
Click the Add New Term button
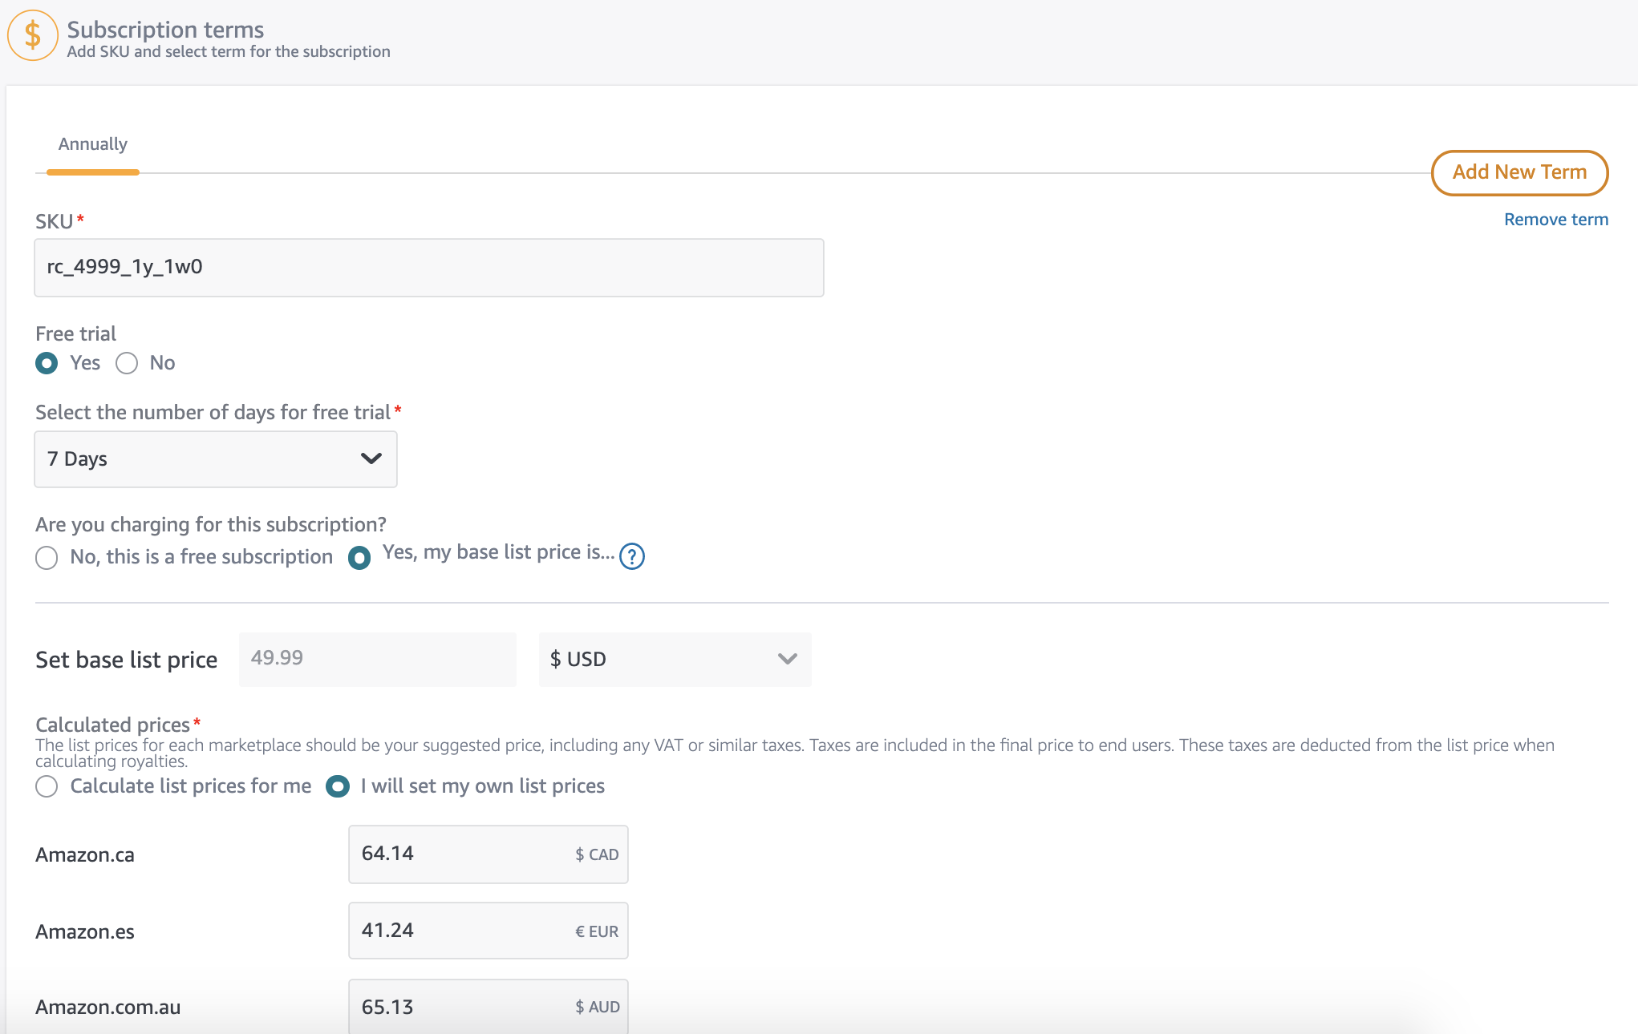1519,172
